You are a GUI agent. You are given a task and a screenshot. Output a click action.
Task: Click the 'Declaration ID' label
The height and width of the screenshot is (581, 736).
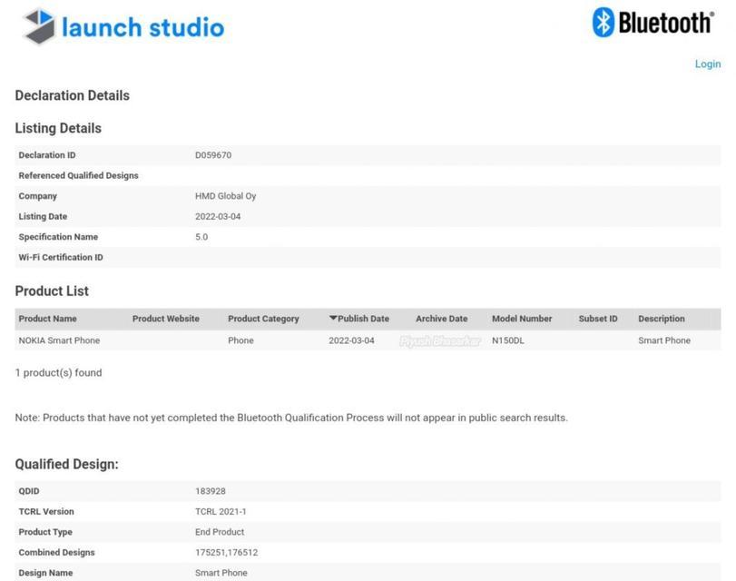[x=47, y=155]
